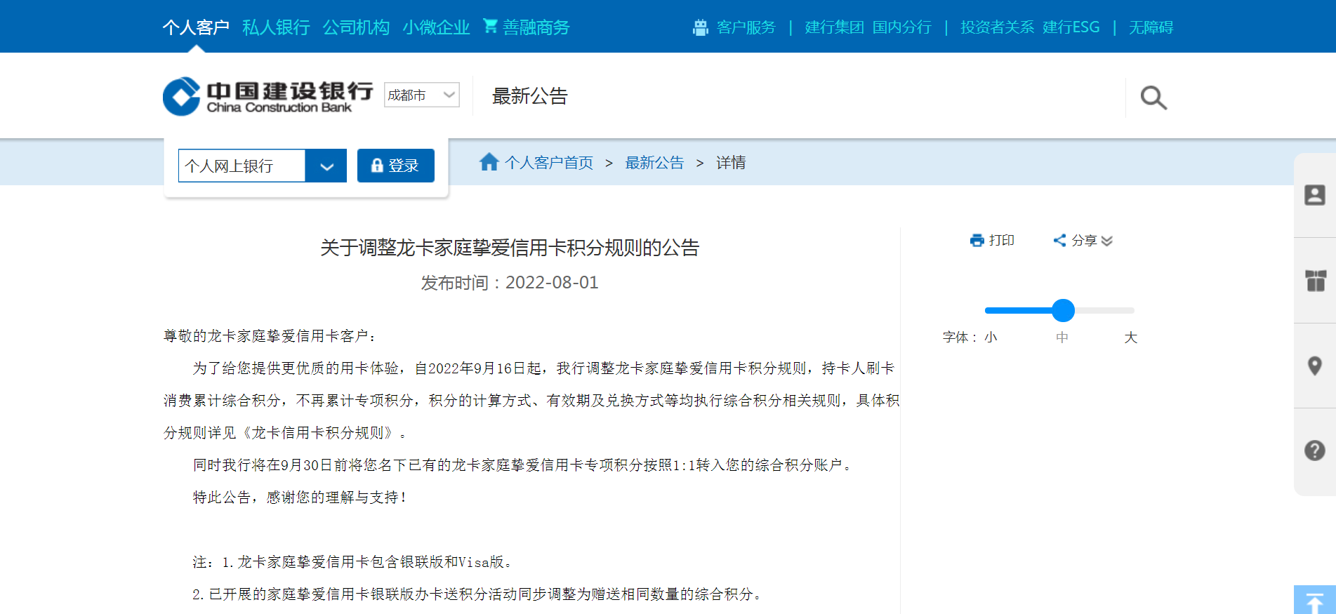The image size is (1336, 614).
Task: Click the note about 银联版和Visa版
Action: [352, 562]
